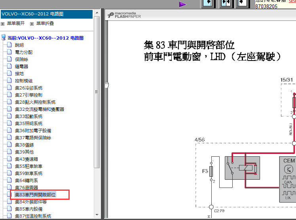The image size is (296, 220).
Task: Select the highlighted 集83車門與開啟部位 entry
Action: pyautogui.click(x=35, y=195)
